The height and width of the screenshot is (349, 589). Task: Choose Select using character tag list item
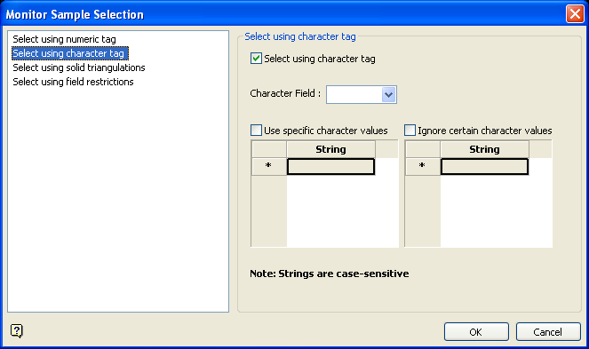coord(70,53)
